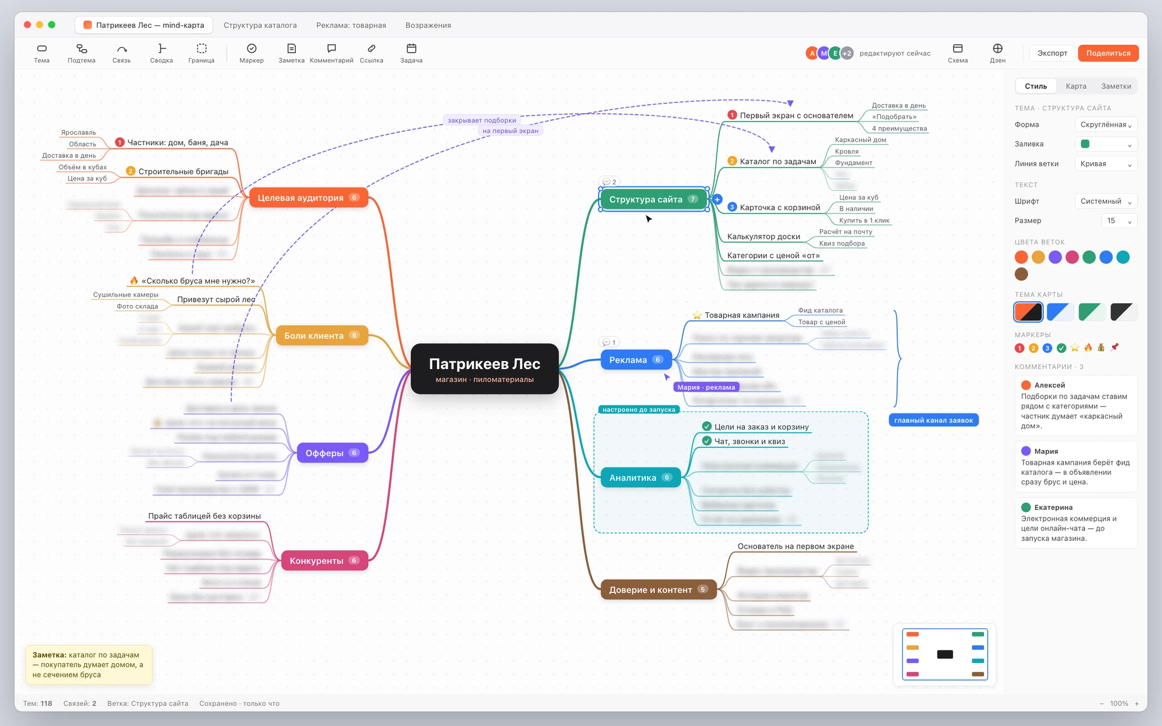Viewport: 1162px width, 726px height.
Task: Select the blue map theme thumbnail
Action: click(1060, 312)
